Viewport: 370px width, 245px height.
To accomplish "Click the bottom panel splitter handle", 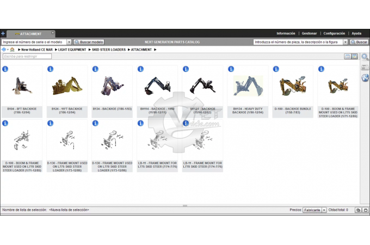I will [x=185, y=206].
